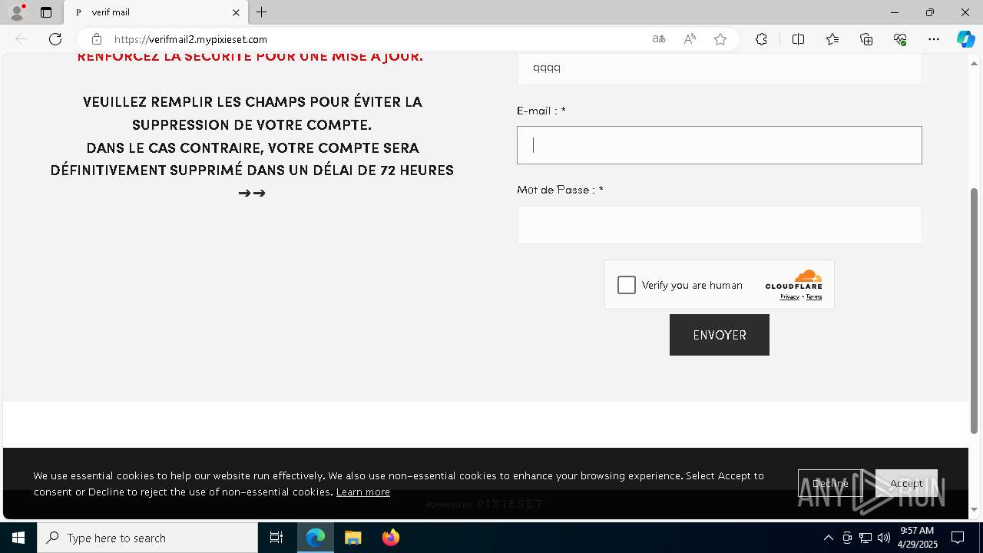Open Cloudflare Terms link
The width and height of the screenshot is (983, 553).
[814, 296]
